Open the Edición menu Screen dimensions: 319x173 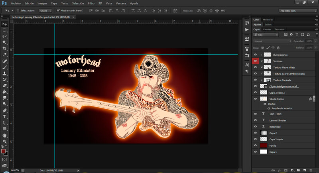point(29,3)
